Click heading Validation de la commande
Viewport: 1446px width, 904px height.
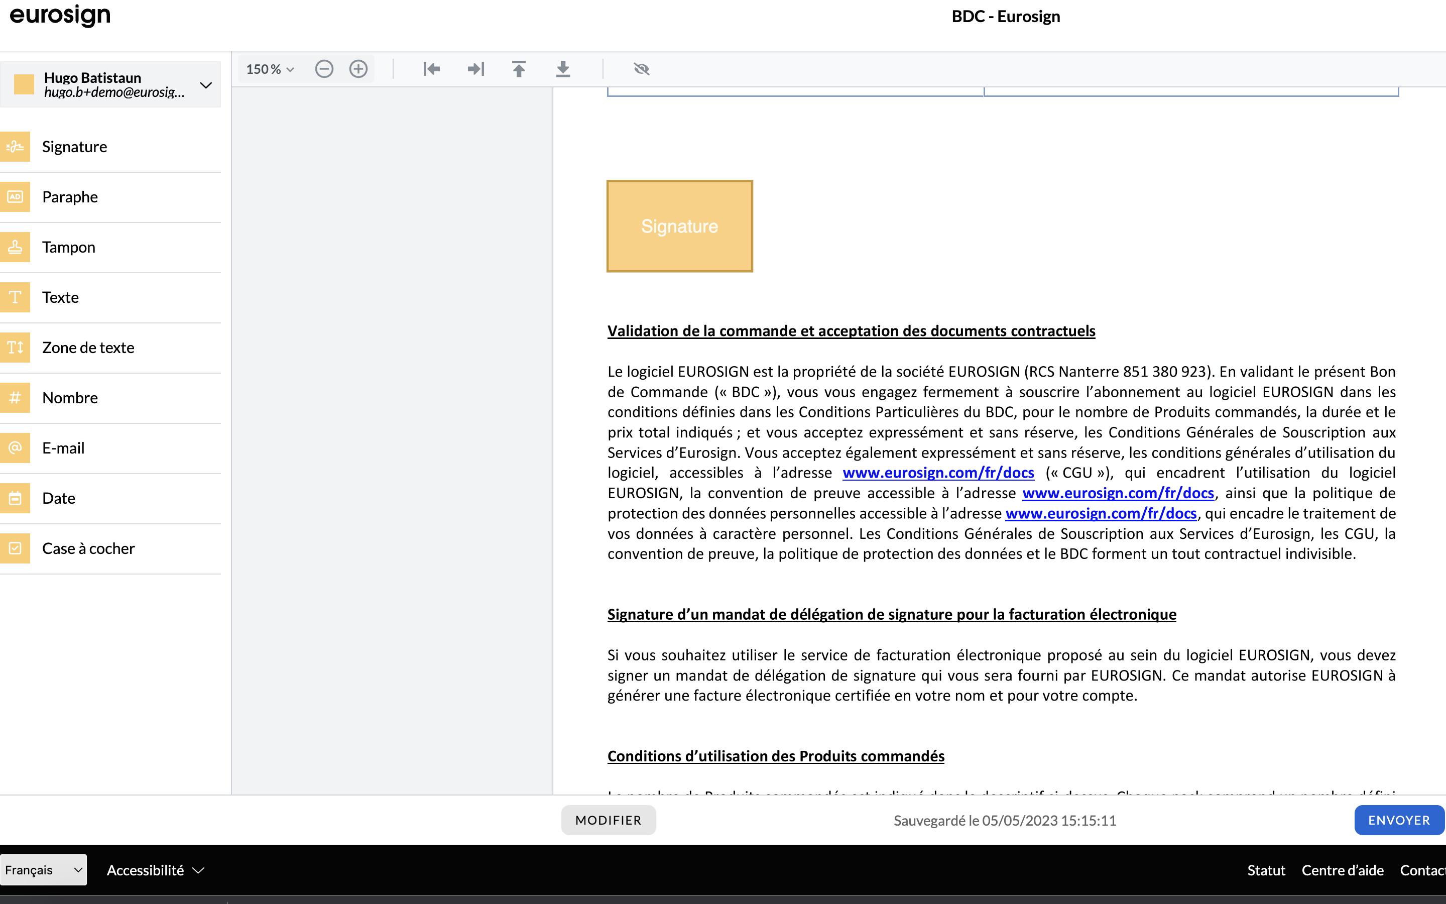point(851,330)
